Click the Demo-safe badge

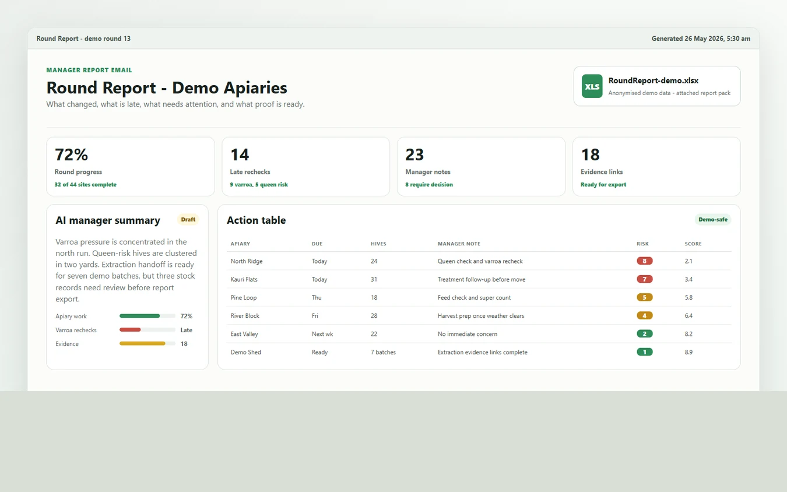[x=713, y=220]
